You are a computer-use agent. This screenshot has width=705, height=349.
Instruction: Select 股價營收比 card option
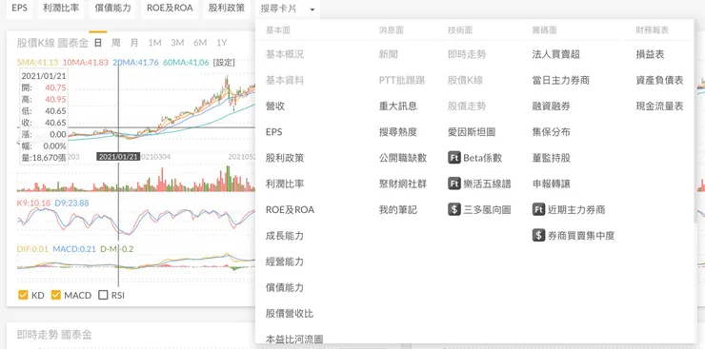(x=290, y=313)
